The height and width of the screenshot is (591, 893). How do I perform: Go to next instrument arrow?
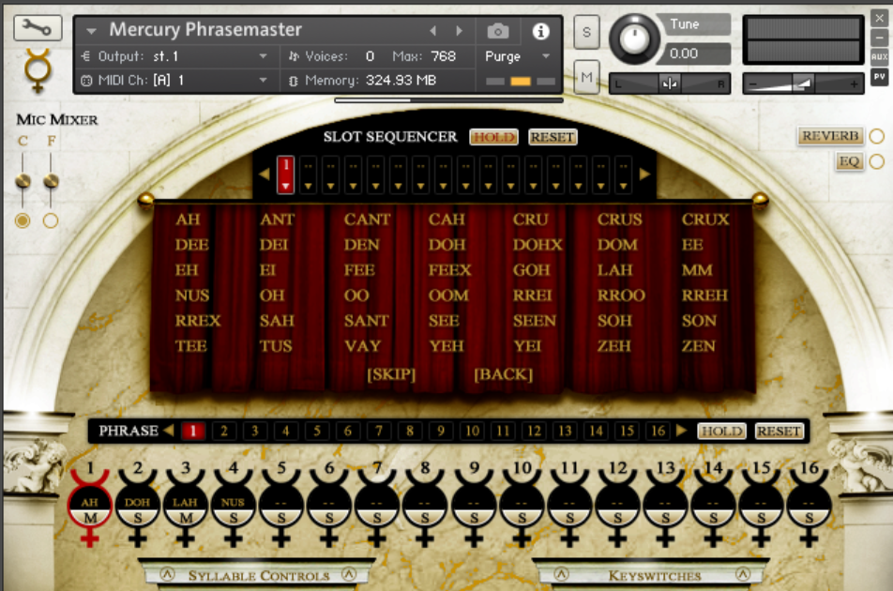tap(459, 31)
